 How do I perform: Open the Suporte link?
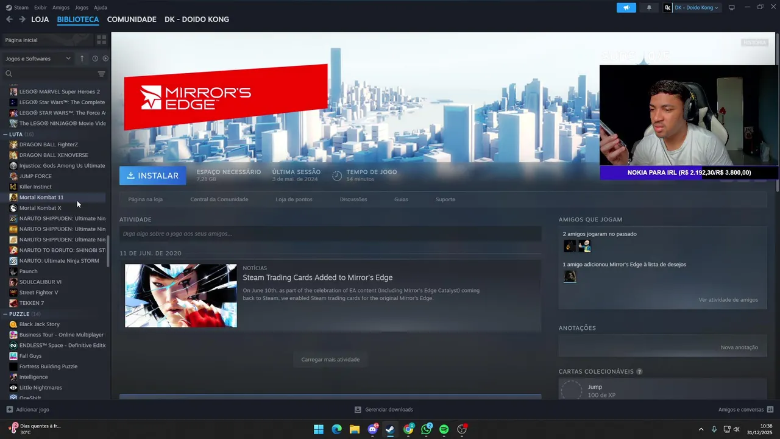(445, 199)
